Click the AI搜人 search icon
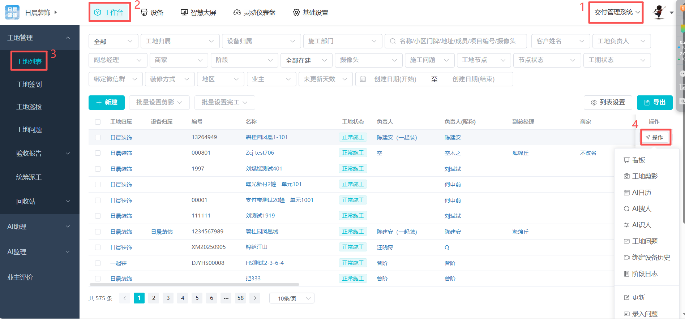The image size is (685, 319). coord(626,209)
